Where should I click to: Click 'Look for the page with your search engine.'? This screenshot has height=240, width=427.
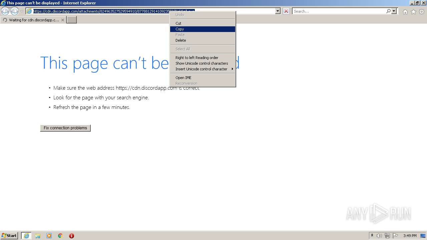101,98
